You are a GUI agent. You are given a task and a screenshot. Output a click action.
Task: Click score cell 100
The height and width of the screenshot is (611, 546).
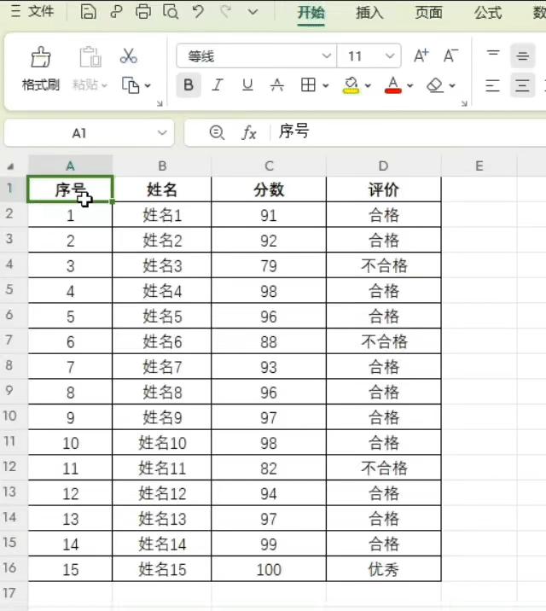pyautogui.click(x=269, y=570)
